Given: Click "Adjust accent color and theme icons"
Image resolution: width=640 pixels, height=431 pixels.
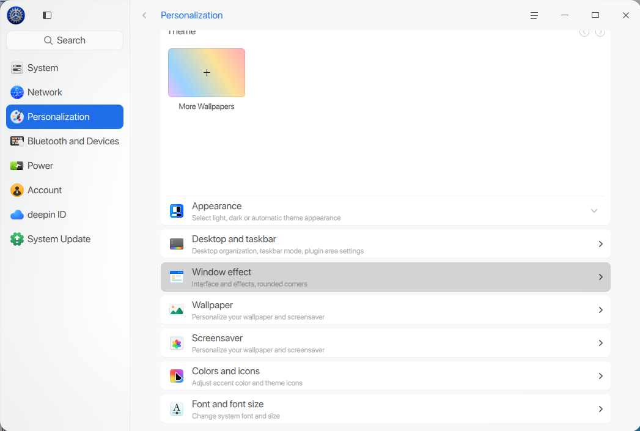Looking at the screenshot, I should coord(247,383).
